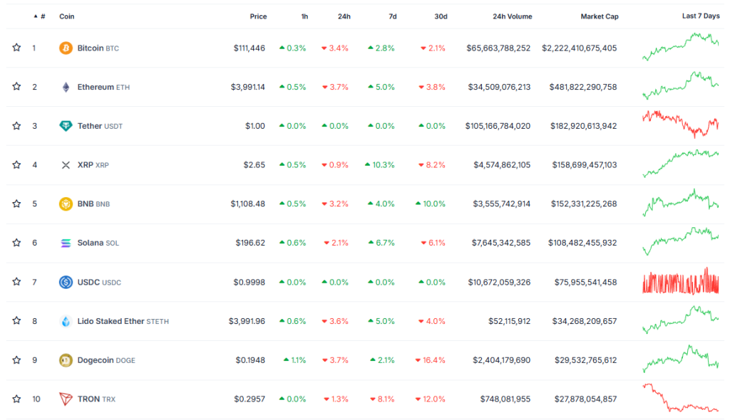
Task: Click the Tether logo icon
Action: (66, 126)
